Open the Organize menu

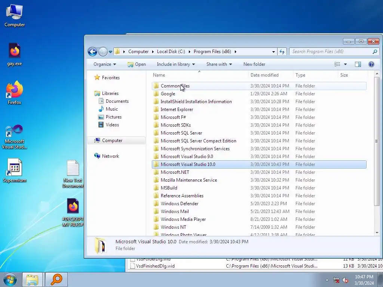pos(105,64)
